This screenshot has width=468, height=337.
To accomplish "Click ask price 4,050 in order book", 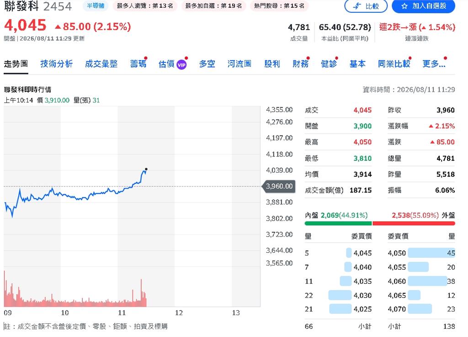I will coord(397,253).
